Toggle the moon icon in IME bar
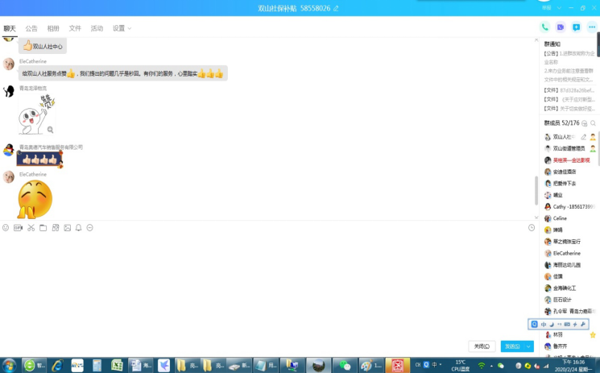Image resolution: width=600 pixels, height=373 pixels. click(x=552, y=325)
